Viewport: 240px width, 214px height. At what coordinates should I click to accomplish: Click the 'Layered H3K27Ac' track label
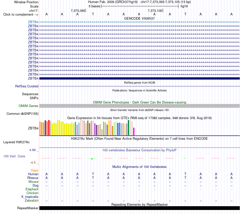[x=16, y=142]
